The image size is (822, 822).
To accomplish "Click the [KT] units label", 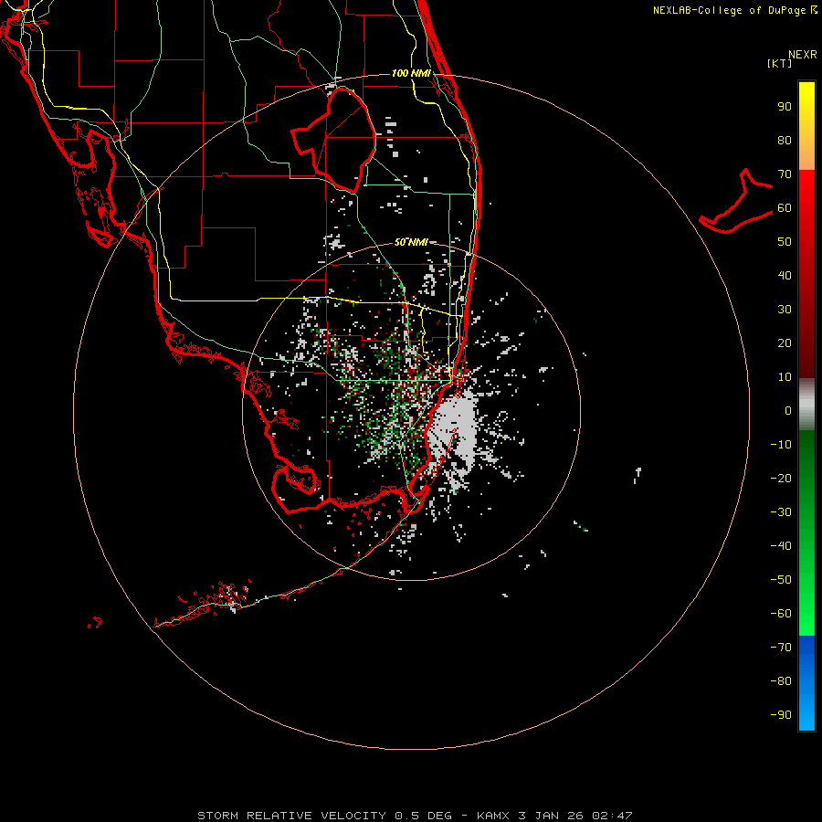I will pyautogui.click(x=779, y=63).
